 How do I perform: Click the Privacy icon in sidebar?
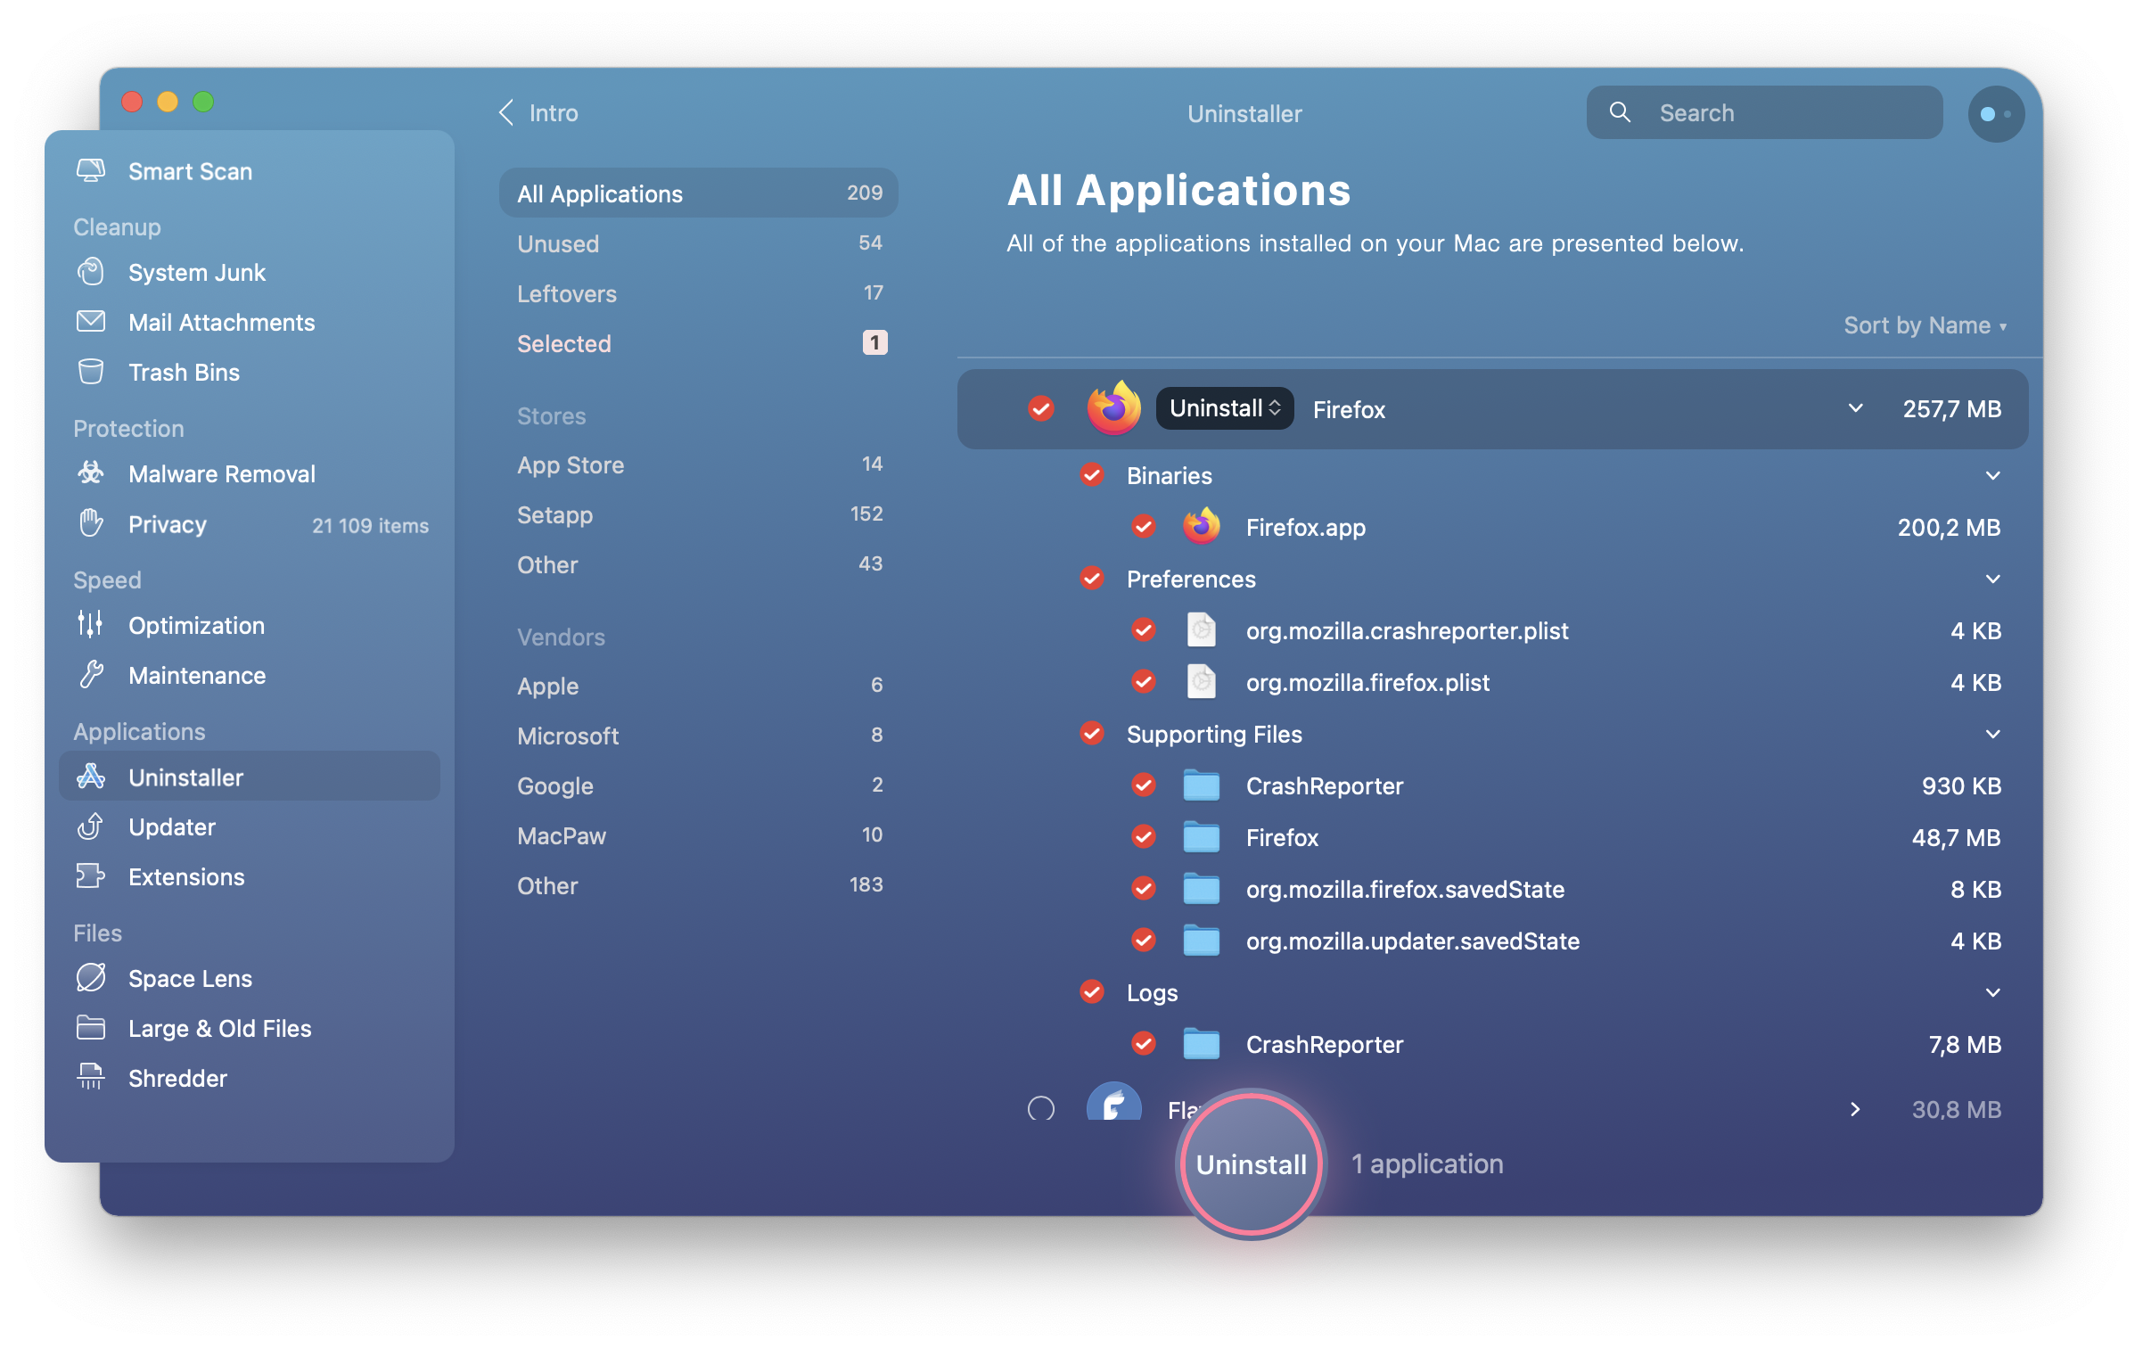click(94, 525)
